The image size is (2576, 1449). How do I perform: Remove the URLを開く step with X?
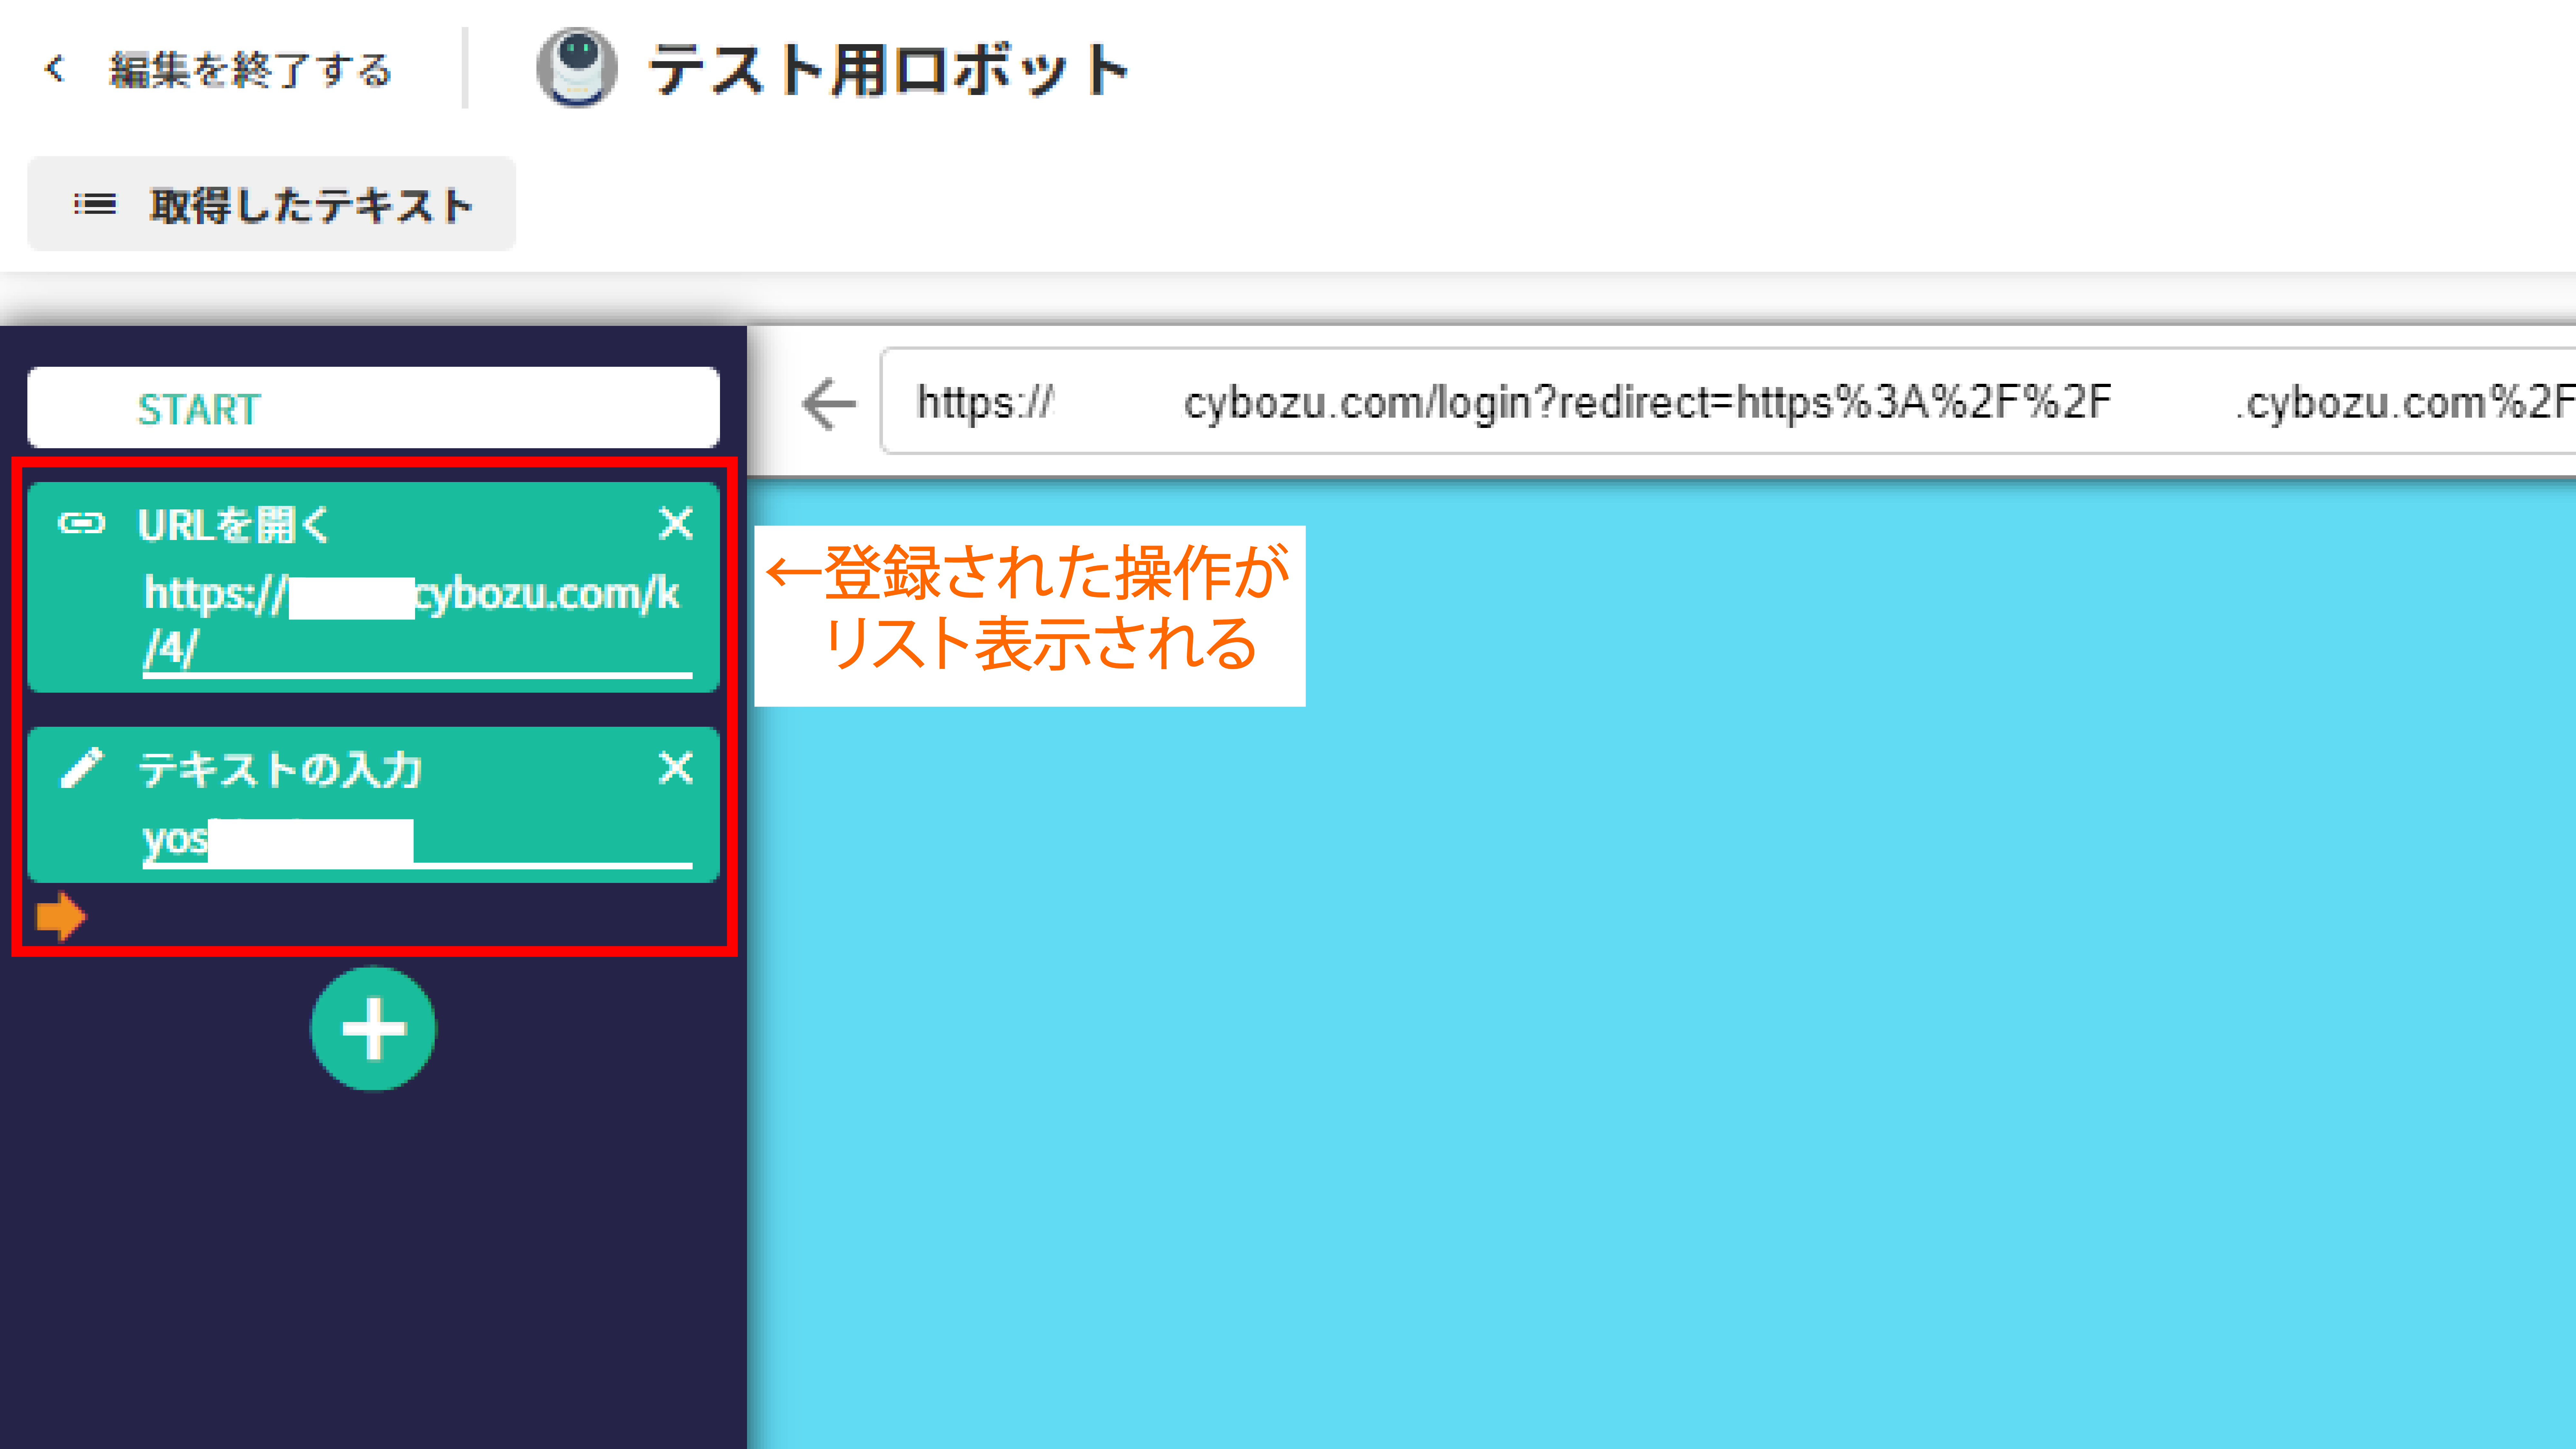click(x=676, y=523)
